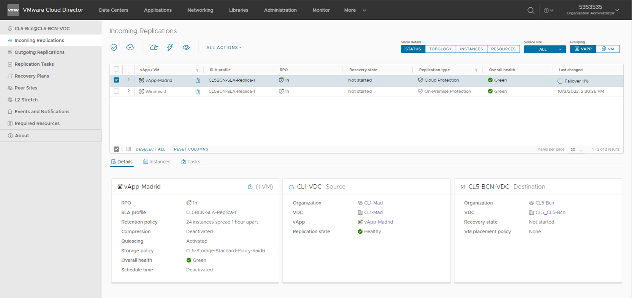Open Monitor menu
The image size is (632, 298).
point(321,10)
